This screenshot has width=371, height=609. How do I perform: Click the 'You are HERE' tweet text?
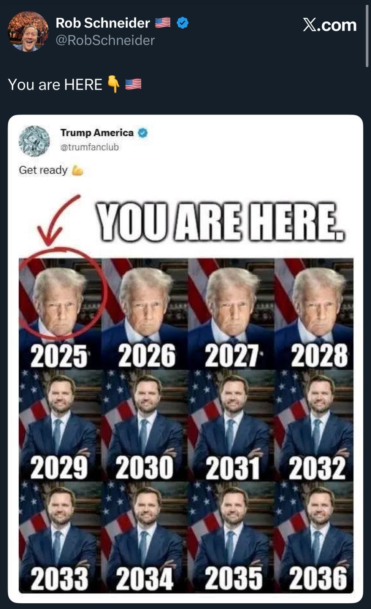tap(55, 84)
